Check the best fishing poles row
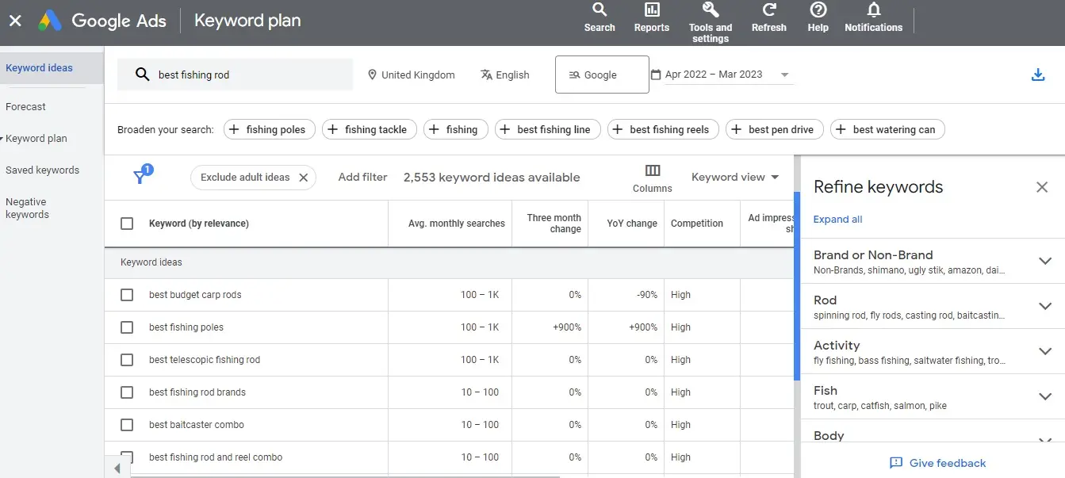The width and height of the screenshot is (1065, 478). pyautogui.click(x=127, y=327)
